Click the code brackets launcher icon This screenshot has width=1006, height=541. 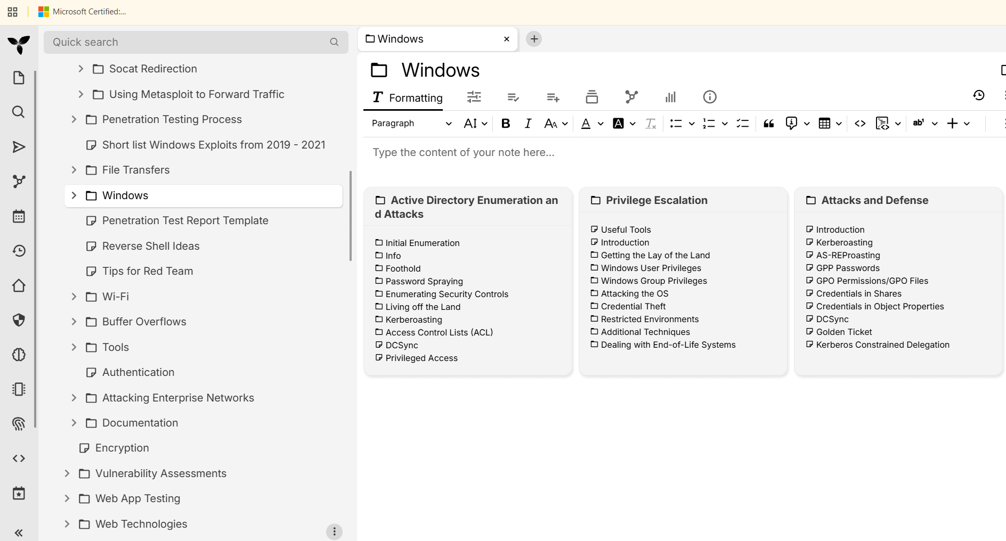pyautogui.click(x=19, y=458)
